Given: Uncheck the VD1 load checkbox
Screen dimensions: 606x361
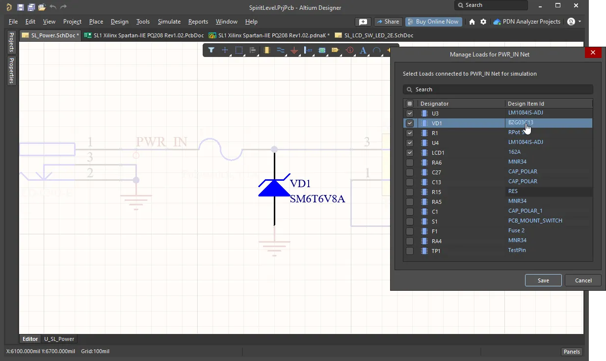Looking at the screenshot, I should click(x=410, y=123).
